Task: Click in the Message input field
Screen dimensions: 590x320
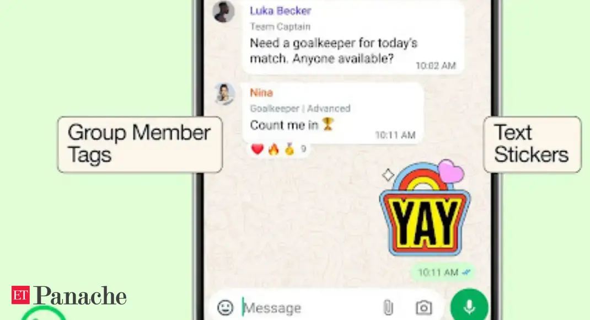Action: pyautogui.click(x=309, y=308)
